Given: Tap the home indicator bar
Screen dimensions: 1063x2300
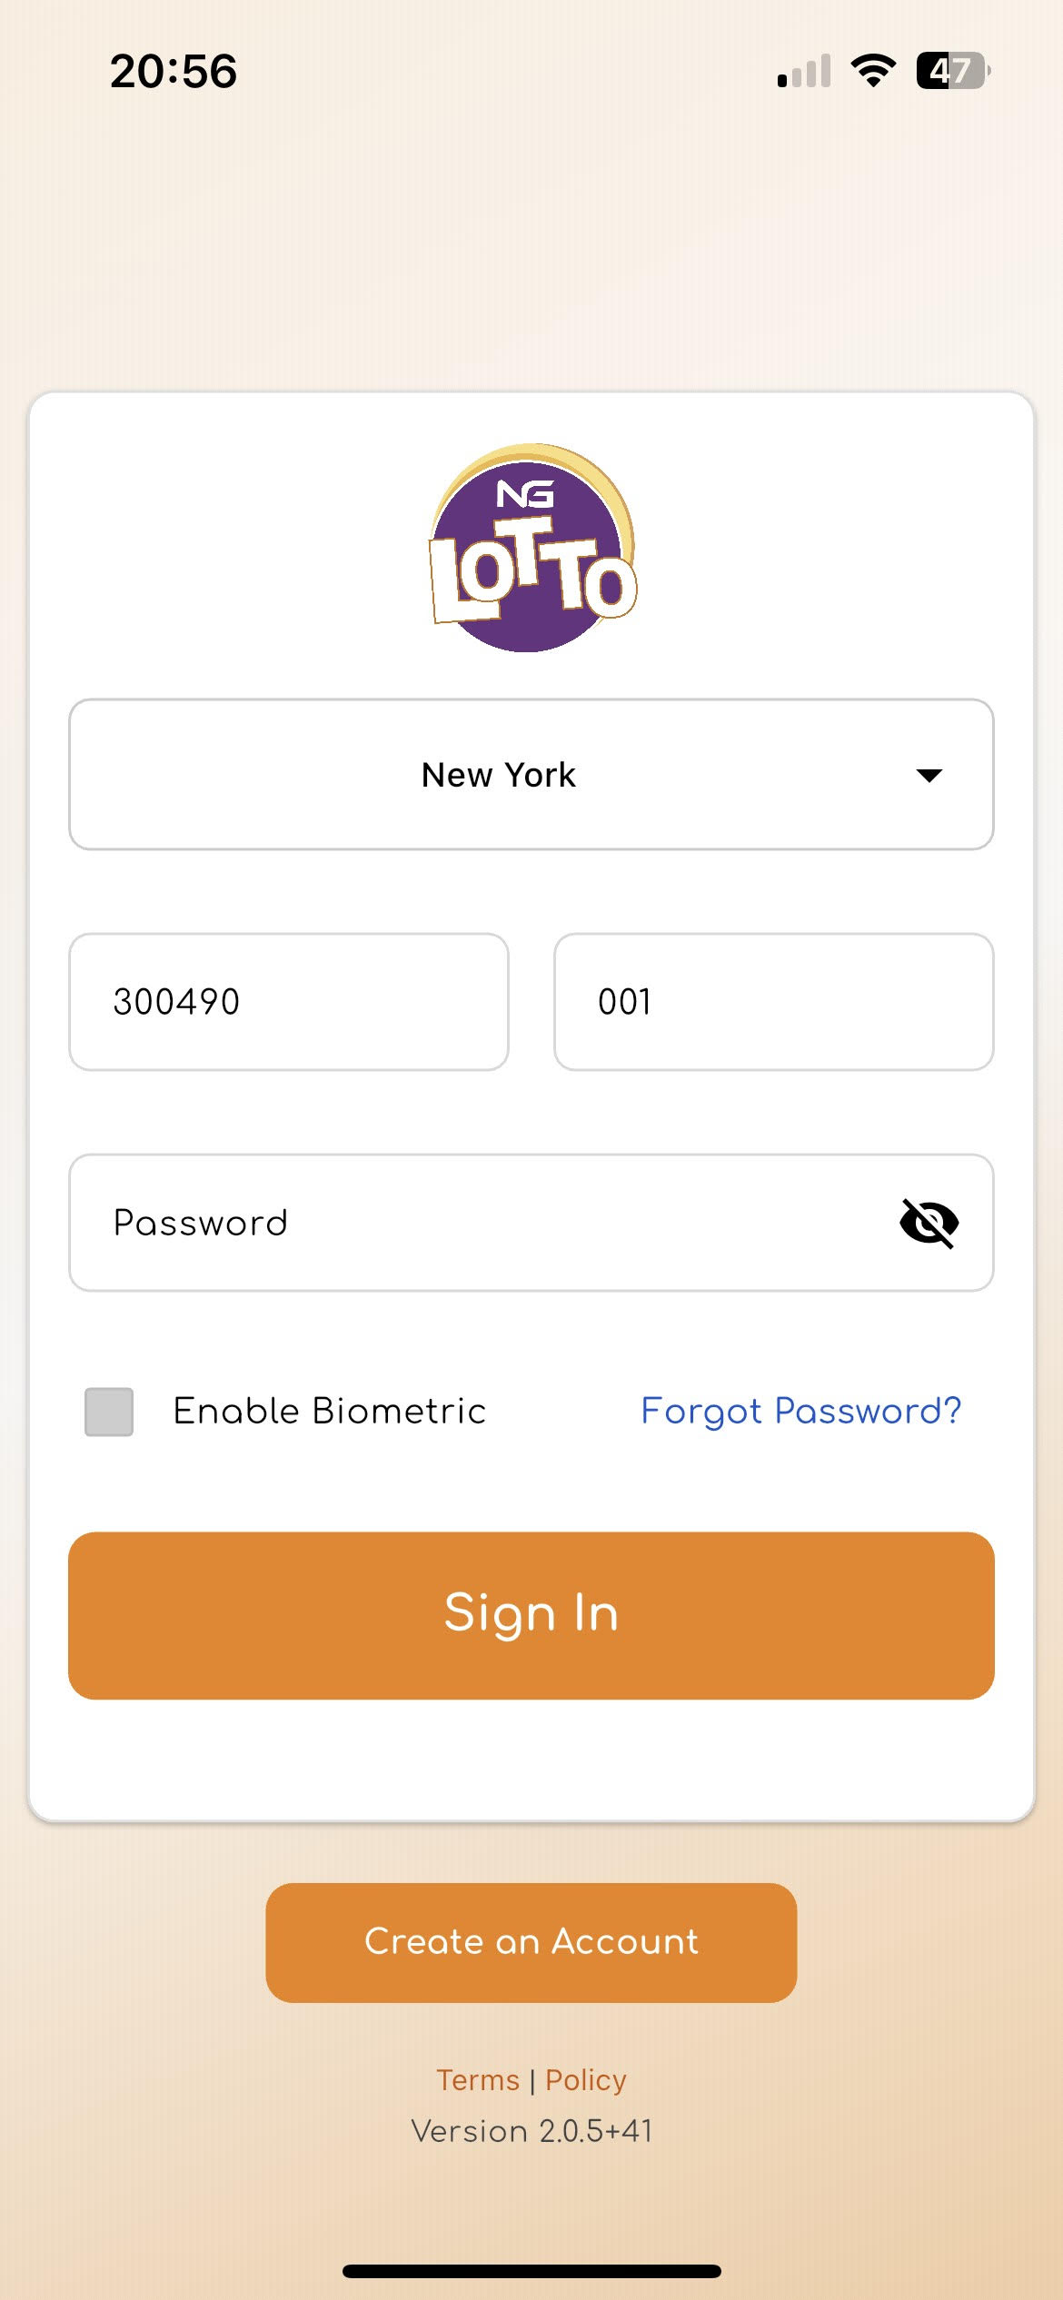Looking at the screenshot, I should 531,2271.
